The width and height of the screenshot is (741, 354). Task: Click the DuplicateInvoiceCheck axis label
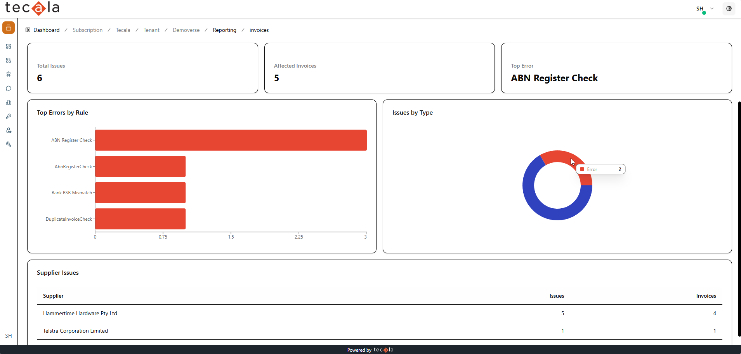[69, 219]
